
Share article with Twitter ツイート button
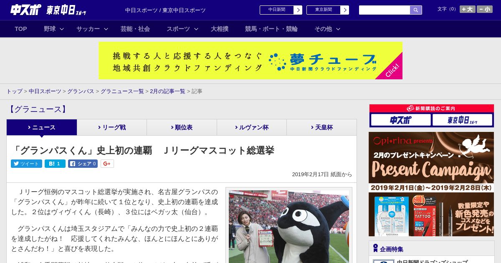click(x=26, y=164)
